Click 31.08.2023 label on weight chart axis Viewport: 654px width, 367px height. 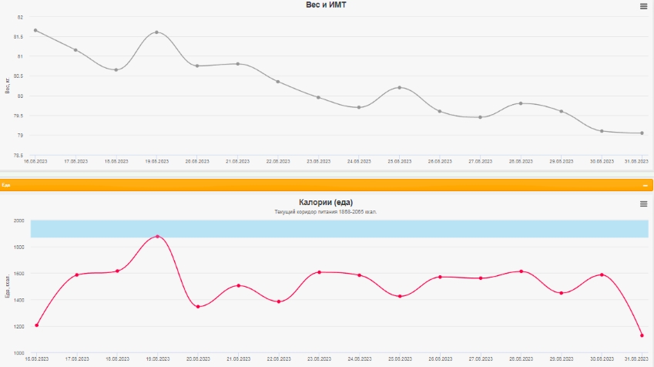click(636, 161)
